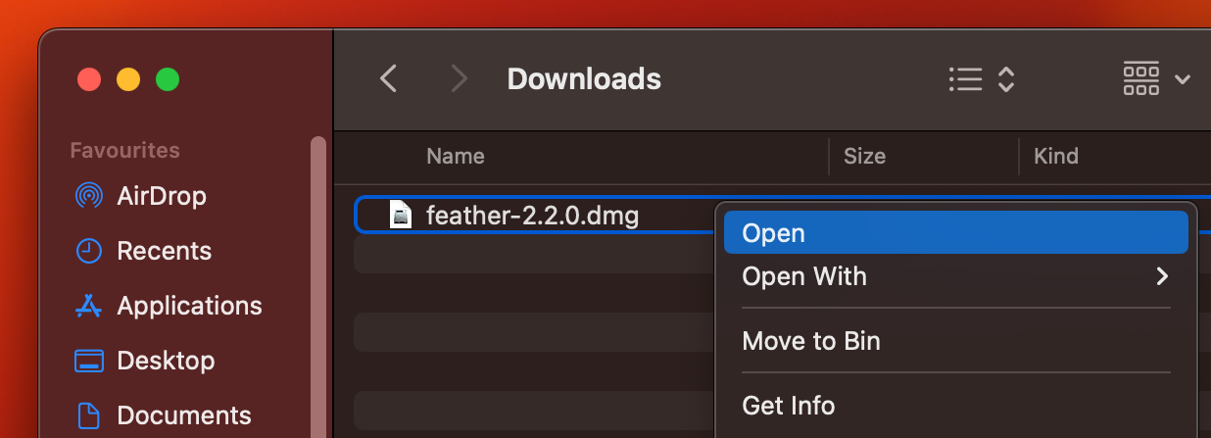Click the sidebar vertical scrollbar
This screenshot has width=1211, height=438.
pos(317,286)
